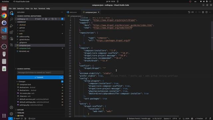Open OBS Studio from the Ubuntu dock
Image resolution: width=213 pixels, height=120 pixels.
[4, 47]
